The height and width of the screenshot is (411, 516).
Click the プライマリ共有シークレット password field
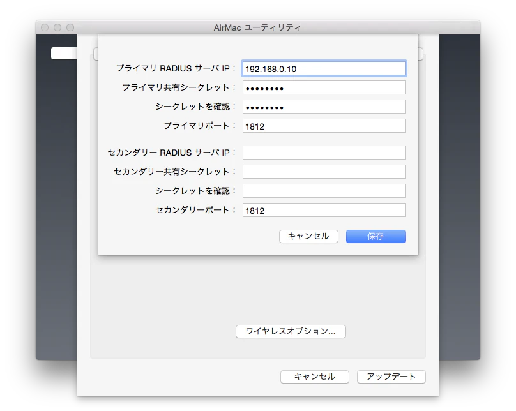coord(324,88)
